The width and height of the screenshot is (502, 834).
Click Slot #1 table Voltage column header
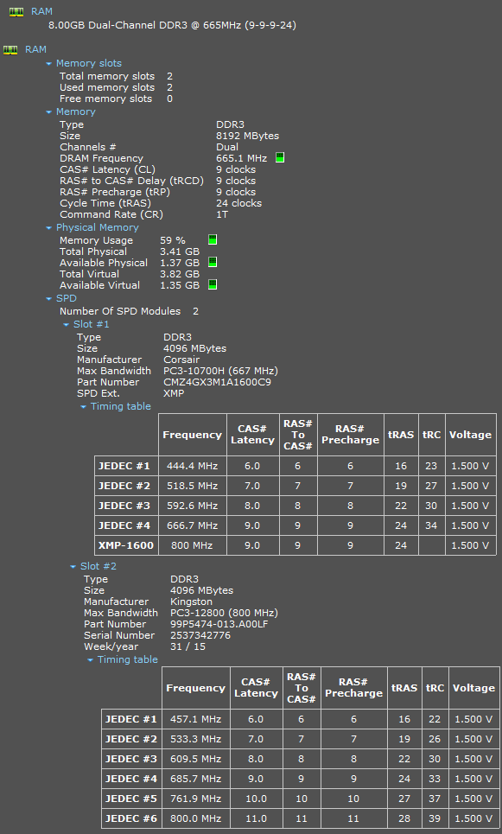[471, 435]
